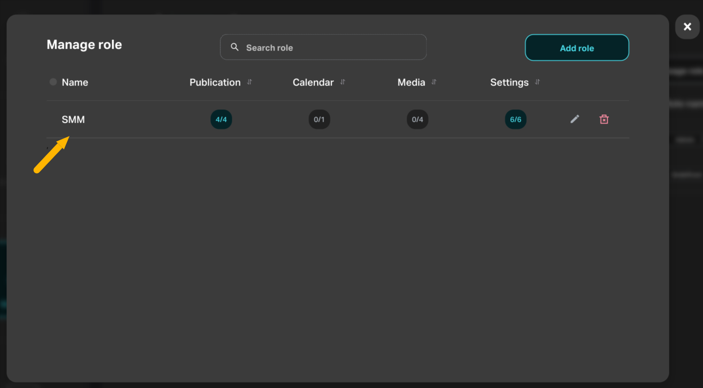Delete the SMM role via trash icon
Screen dimensions: 703x388
tap(604, 120)
